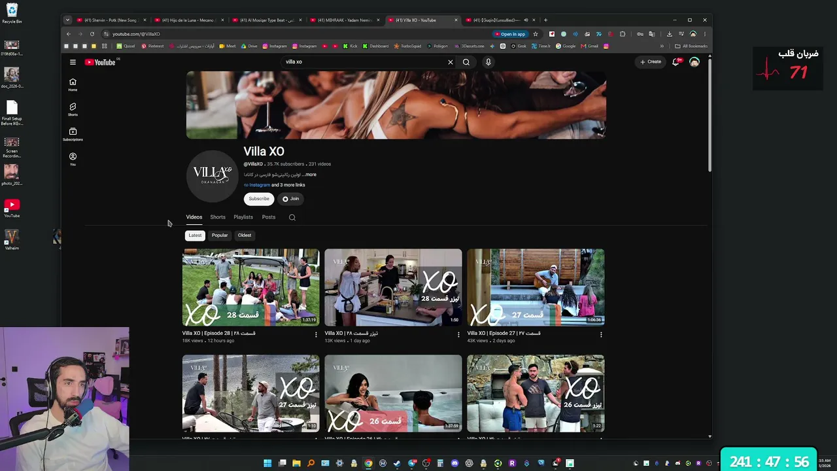Viewport: 837px width, 471px height.
Task: Open the Villa XO channel avatar
Action: click(212, 176)
